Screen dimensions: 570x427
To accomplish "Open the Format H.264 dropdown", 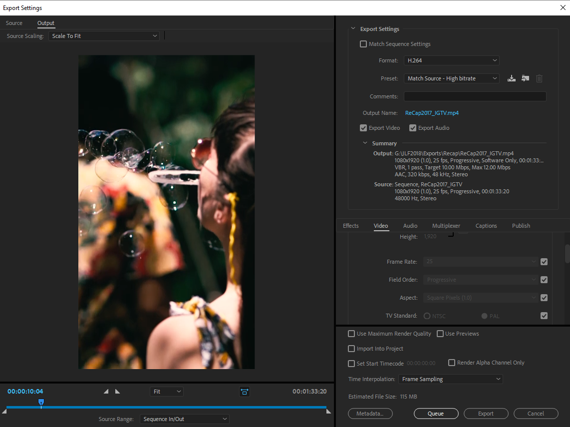I will (451, 60).
